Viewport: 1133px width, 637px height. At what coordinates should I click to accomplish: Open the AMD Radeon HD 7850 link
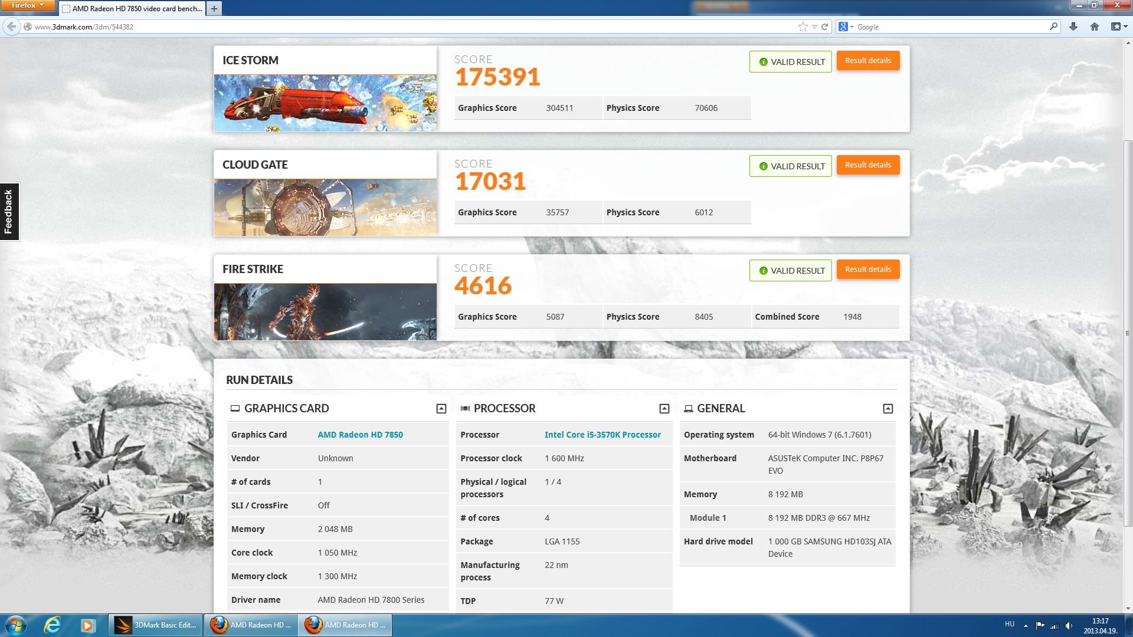click(360, 435)
